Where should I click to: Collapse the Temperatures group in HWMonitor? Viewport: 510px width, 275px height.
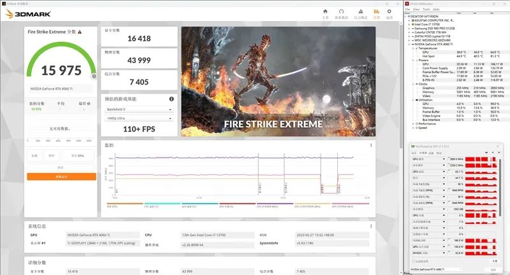click(x=413, y=48)
